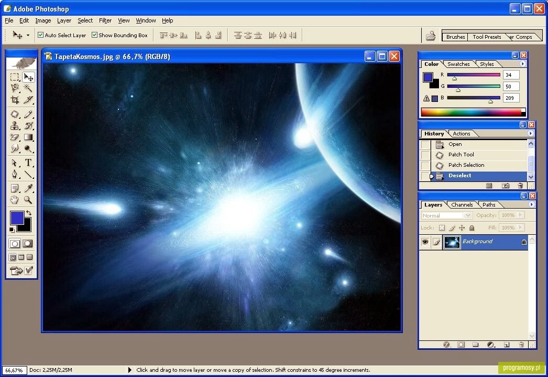The width and height of the screenshot is (548, 377).
Task: Switch to the Swatches tab
Action: pyautogui.click(x=458, y=64)
